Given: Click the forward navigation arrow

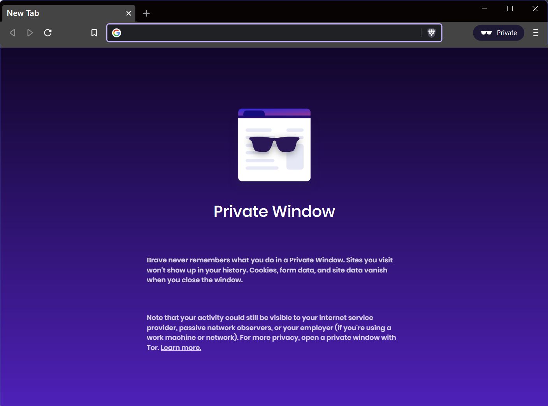Looking at the screenshot, I should 30,33.
